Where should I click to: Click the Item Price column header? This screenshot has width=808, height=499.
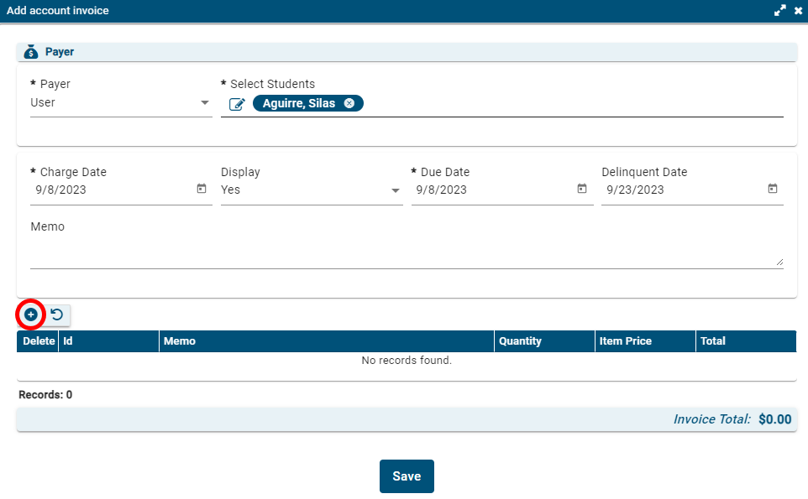(625, 341)
